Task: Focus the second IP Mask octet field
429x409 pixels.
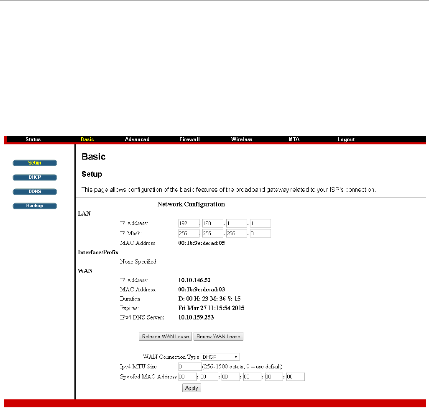Action: (213, 234)
